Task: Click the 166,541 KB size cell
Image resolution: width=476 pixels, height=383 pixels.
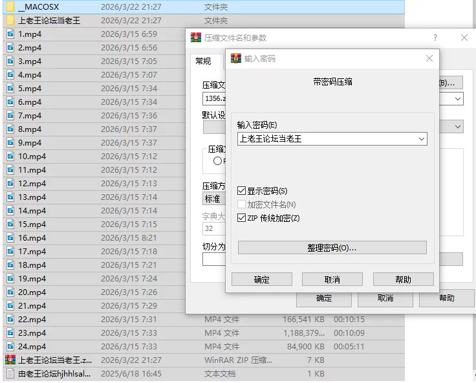Action: 303,319
